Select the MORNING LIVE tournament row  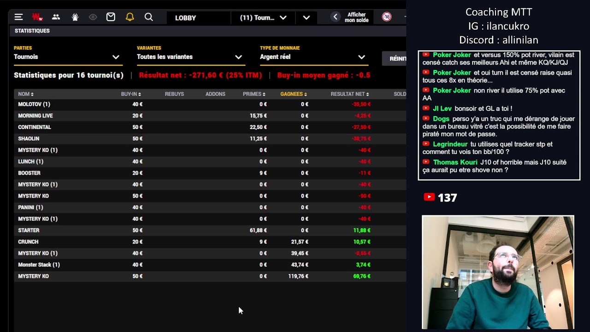210,116
